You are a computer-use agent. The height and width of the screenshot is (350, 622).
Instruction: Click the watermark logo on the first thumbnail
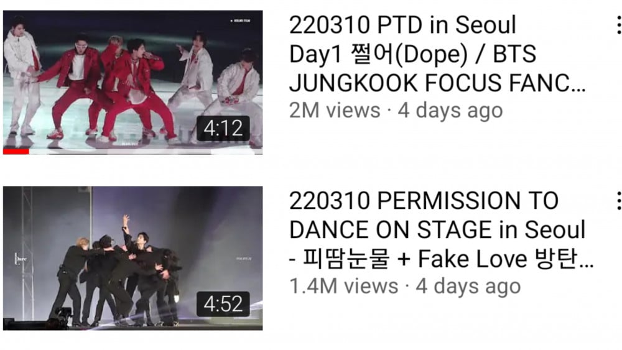240,21
